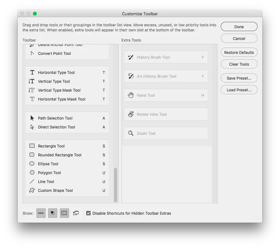Select the Art History Brush Tool label

pos(156,76)
